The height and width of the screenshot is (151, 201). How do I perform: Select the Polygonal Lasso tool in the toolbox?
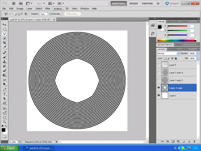click(x=4, y=34)
